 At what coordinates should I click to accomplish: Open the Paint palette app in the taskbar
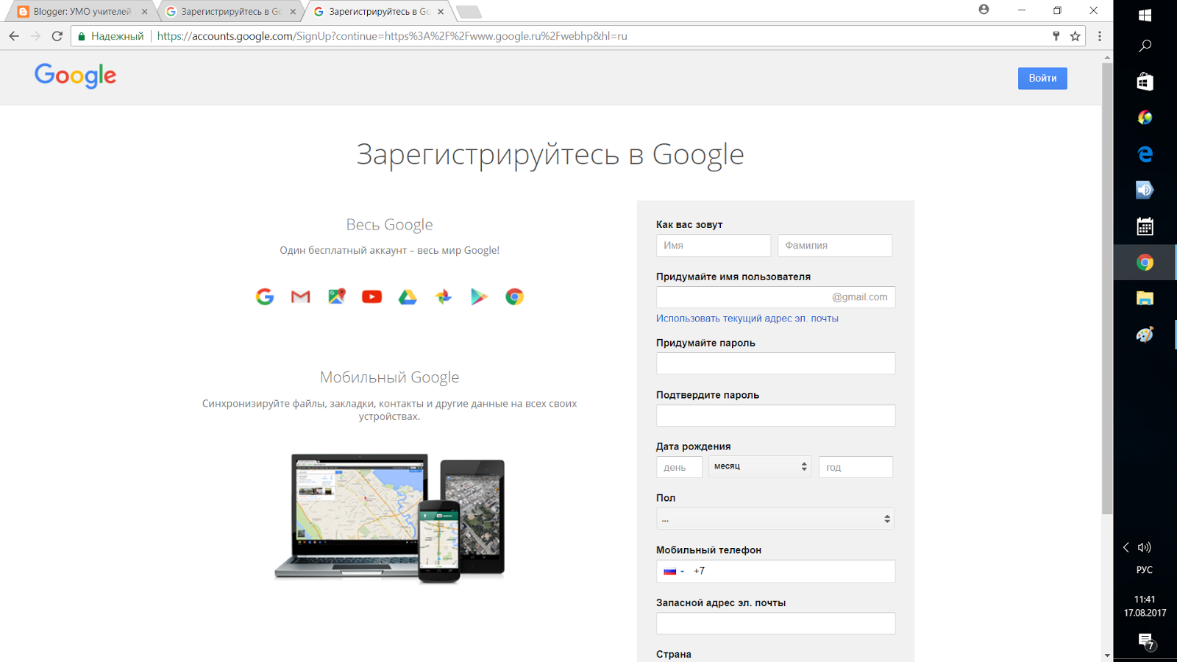point(1145,335)
